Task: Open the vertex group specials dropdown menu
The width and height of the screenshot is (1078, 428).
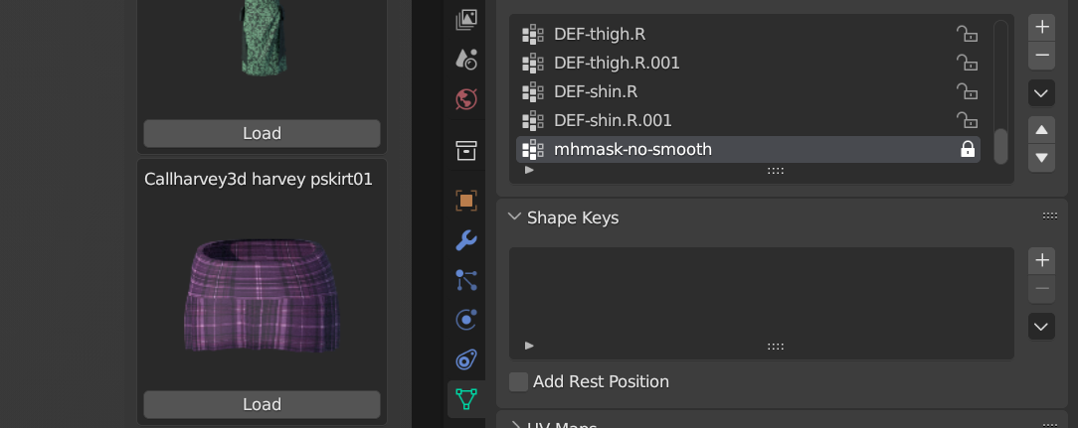Action: (x=1041, y=93)
